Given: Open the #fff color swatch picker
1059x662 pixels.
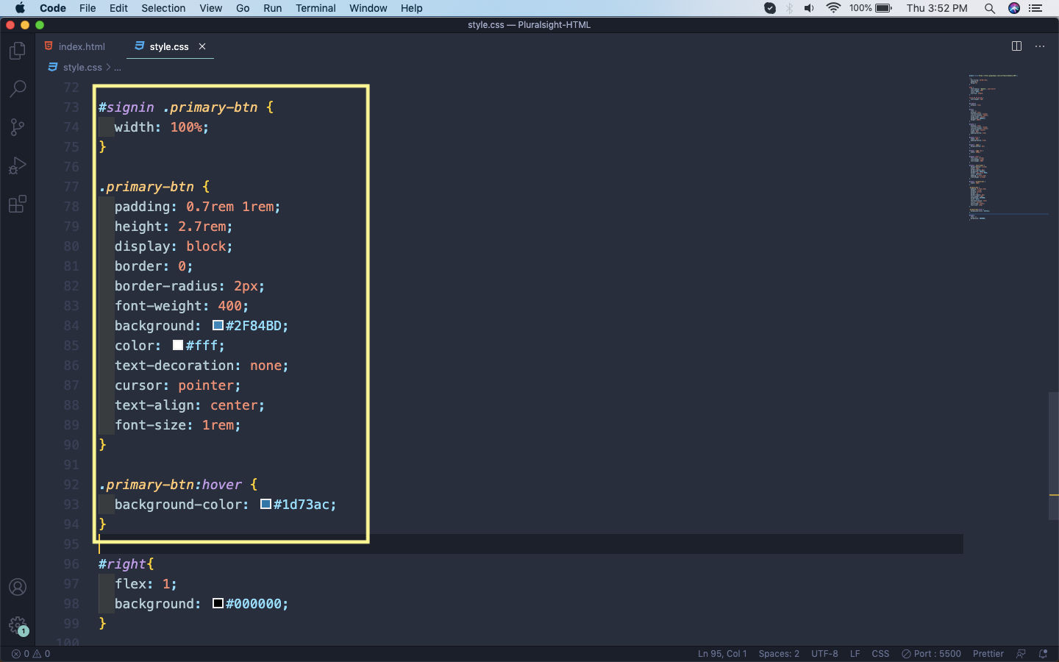Looking at the screenshot, I should pos(178,345).
